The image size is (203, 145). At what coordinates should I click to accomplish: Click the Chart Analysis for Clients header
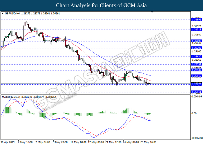click(101, 6)
